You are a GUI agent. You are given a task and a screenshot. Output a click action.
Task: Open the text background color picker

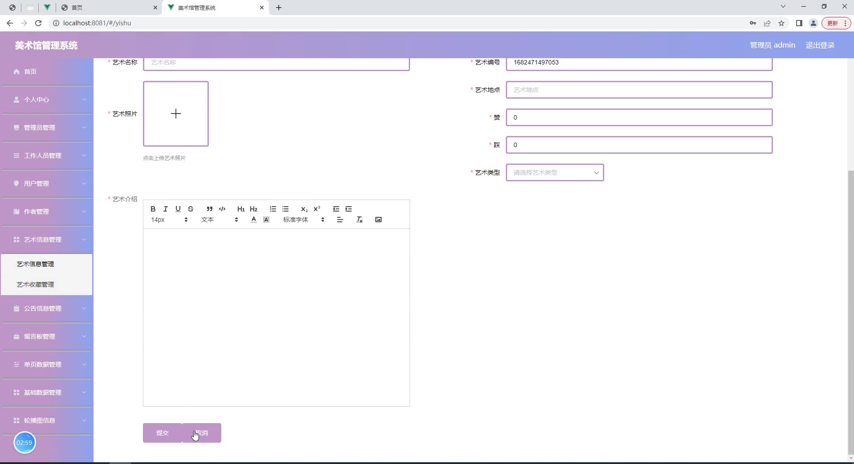[x=266, y=220]
